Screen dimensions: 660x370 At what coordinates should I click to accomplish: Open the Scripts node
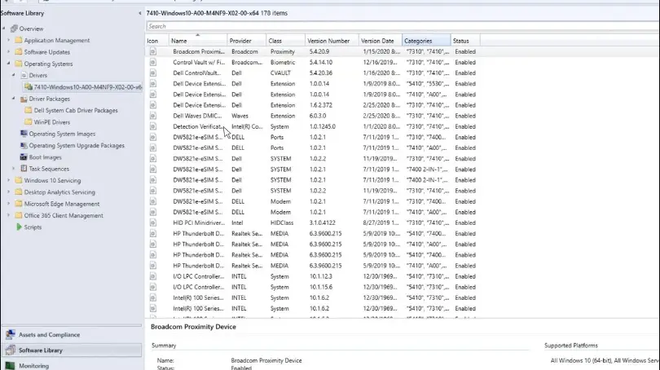click(x=33, y=227)
